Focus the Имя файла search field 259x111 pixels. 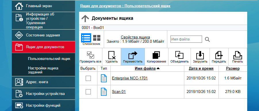186,39
